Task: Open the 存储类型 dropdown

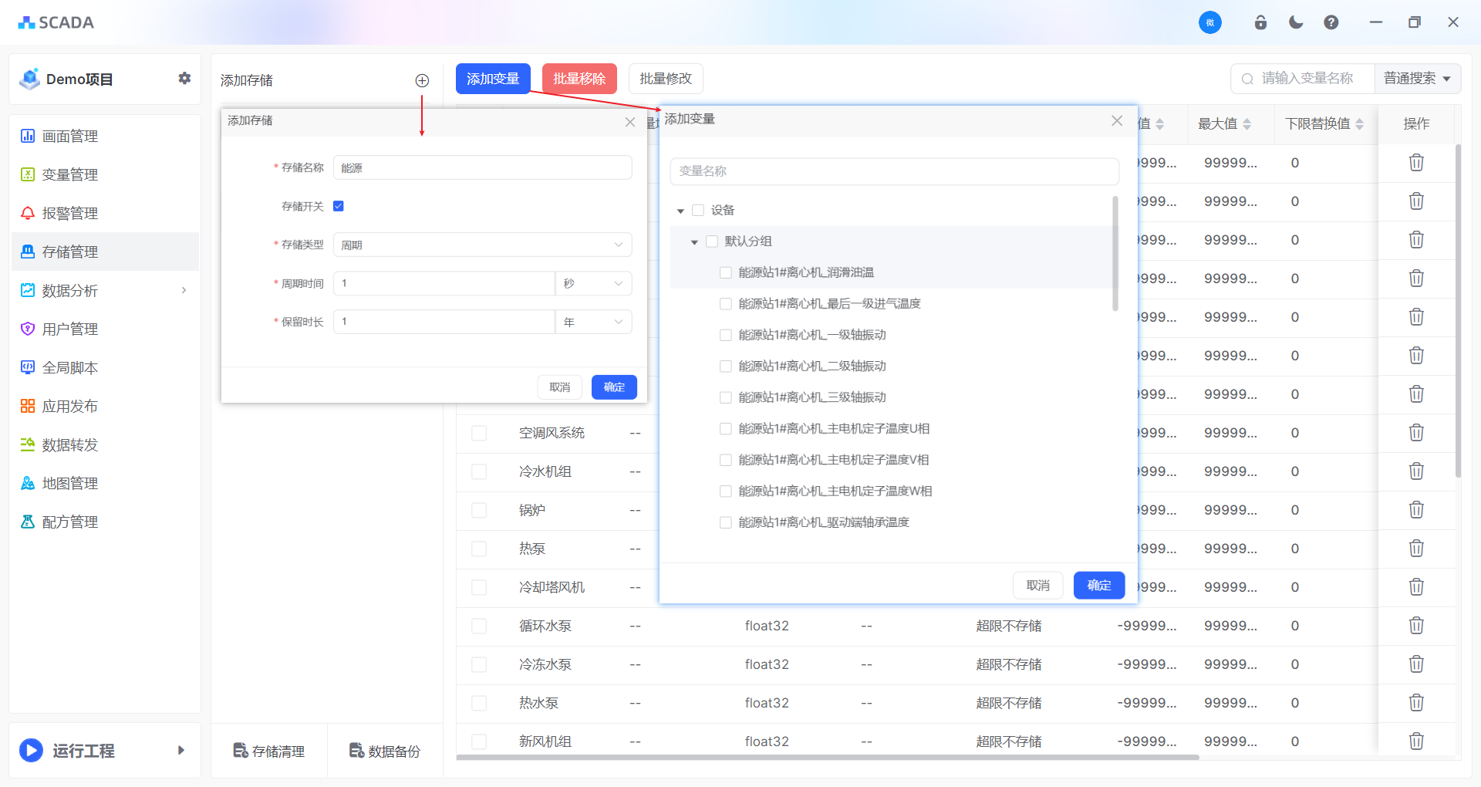Action: 482,245
